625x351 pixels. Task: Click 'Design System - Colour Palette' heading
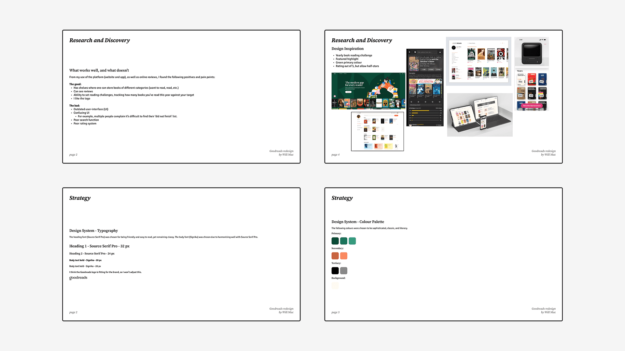click(x=357, y=222)
